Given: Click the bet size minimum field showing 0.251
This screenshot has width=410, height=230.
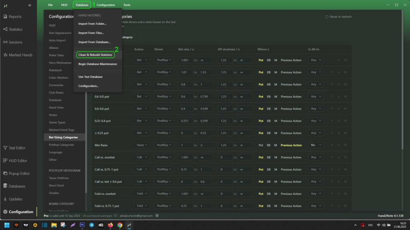Looking at the screenshot, I should tap(185, 121).
